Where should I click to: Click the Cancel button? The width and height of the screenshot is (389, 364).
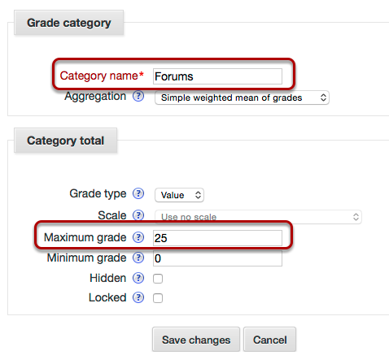269,340
